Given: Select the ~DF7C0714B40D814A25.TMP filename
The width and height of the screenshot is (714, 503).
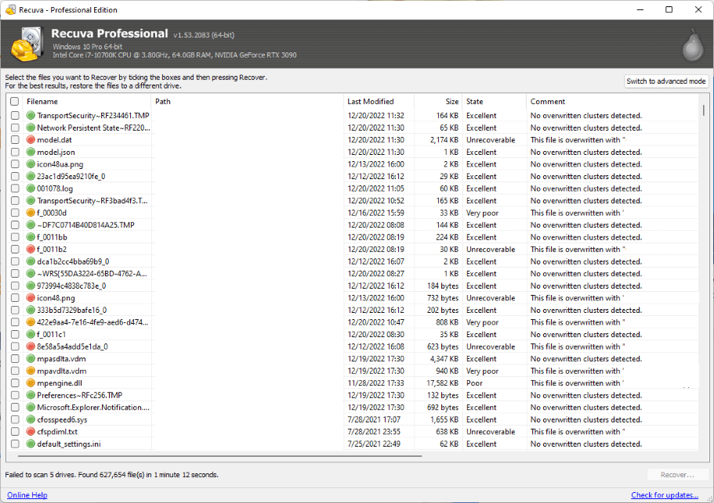Looking at the screenshot, I should tap(85, 225).
